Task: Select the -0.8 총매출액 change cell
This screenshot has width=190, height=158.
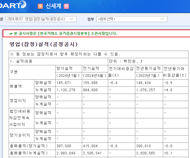Action: (176, 146)
